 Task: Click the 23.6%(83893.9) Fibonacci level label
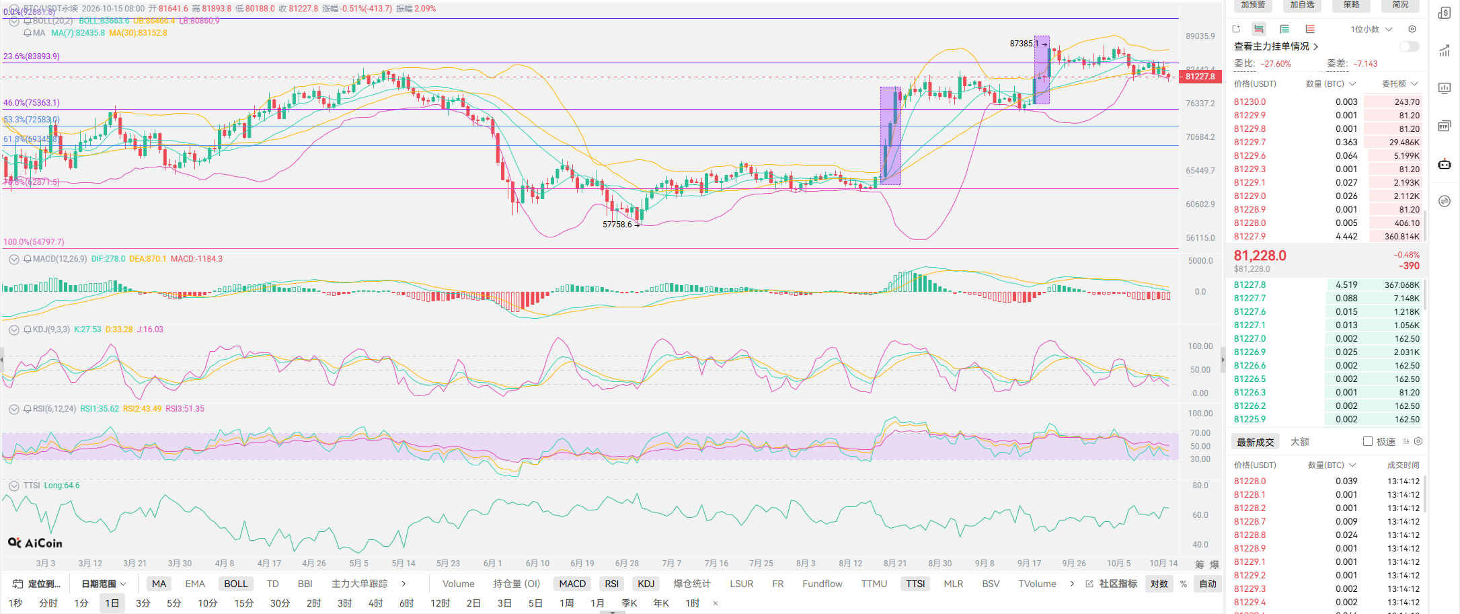tap(32, 56)
